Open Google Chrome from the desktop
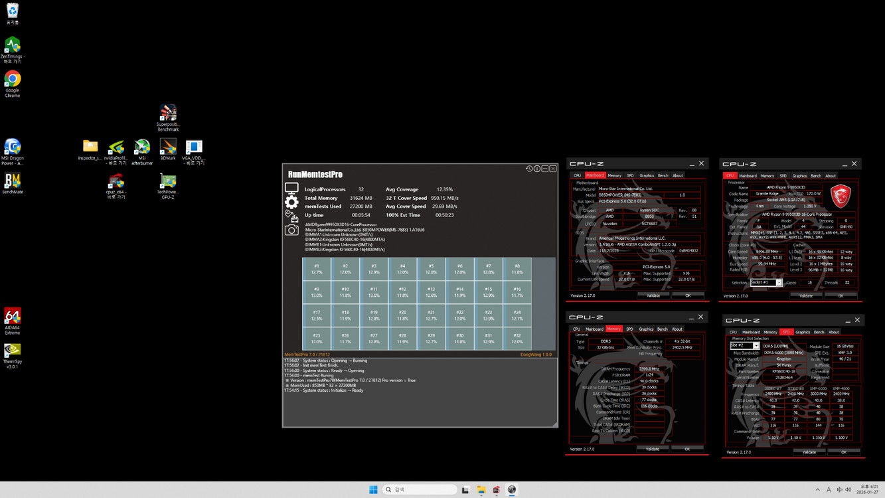The width and height of the screenshot is (885, 498). coord(13,84)
